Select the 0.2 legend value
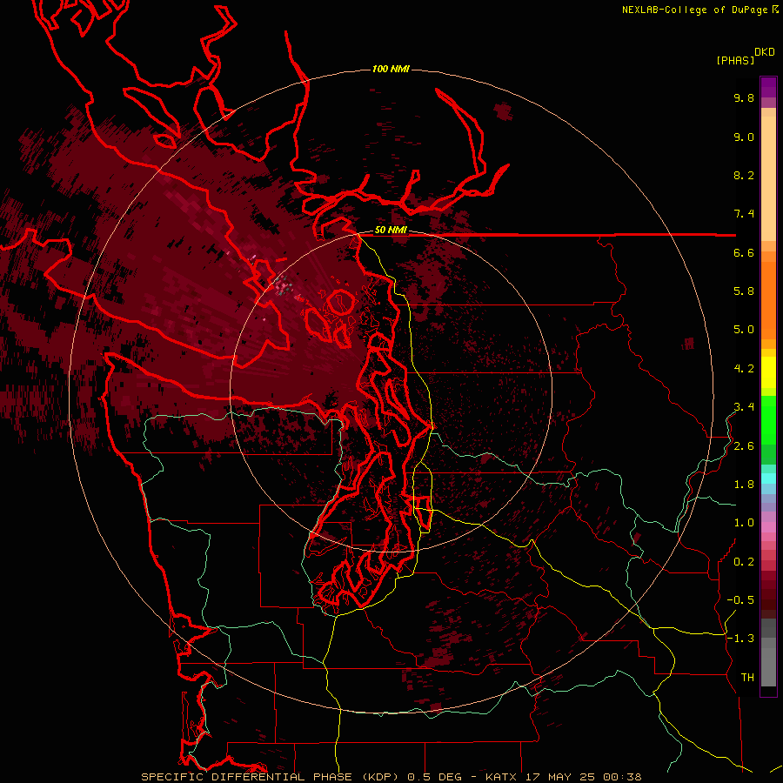This screenshot has width=783, height=783. (744, 562)
